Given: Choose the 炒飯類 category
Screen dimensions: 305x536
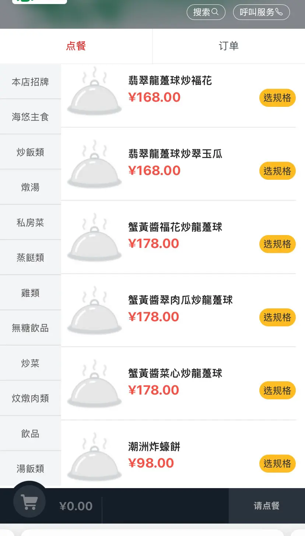Looking at the screenshot, I should click(30, 152).
